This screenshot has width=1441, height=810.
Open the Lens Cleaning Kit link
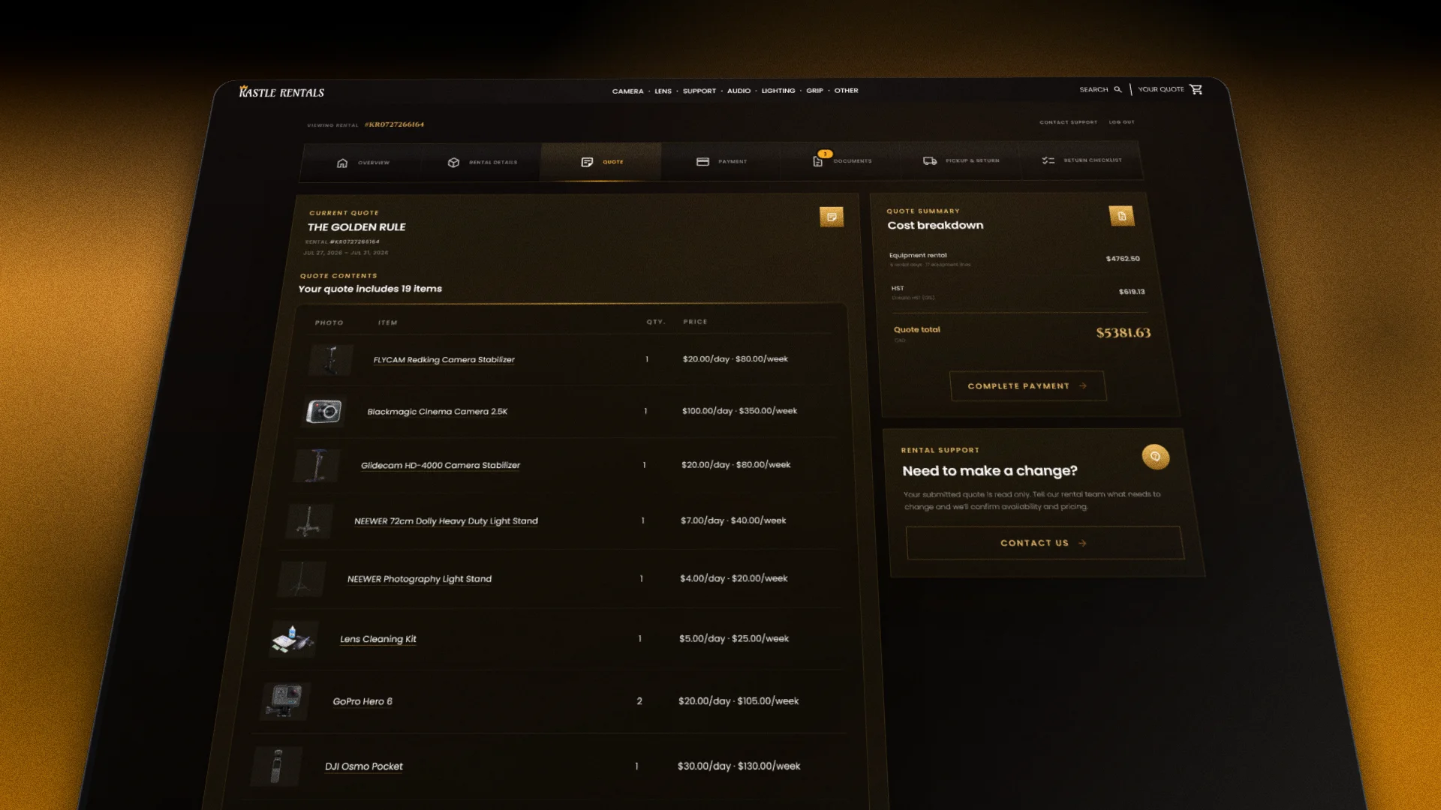click(x=378, y=640)
